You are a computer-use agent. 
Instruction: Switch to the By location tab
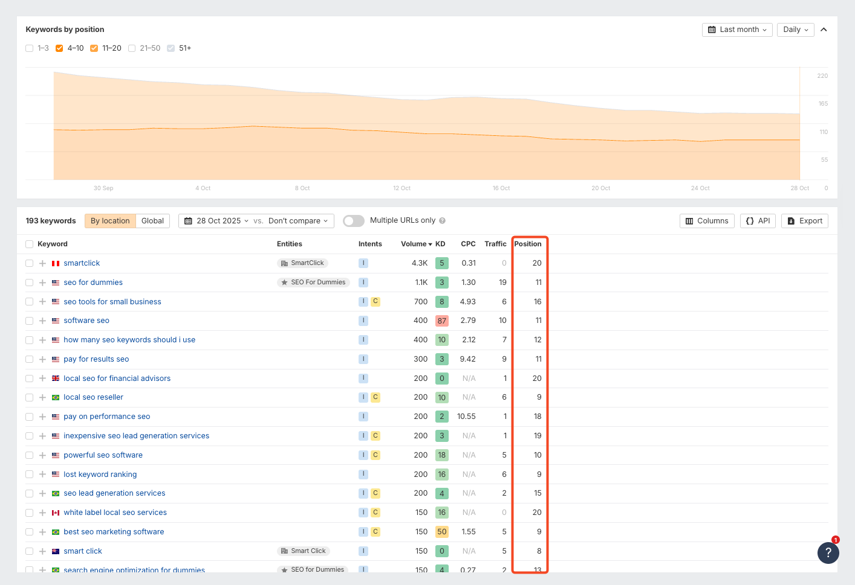click(x=110, y=221)
